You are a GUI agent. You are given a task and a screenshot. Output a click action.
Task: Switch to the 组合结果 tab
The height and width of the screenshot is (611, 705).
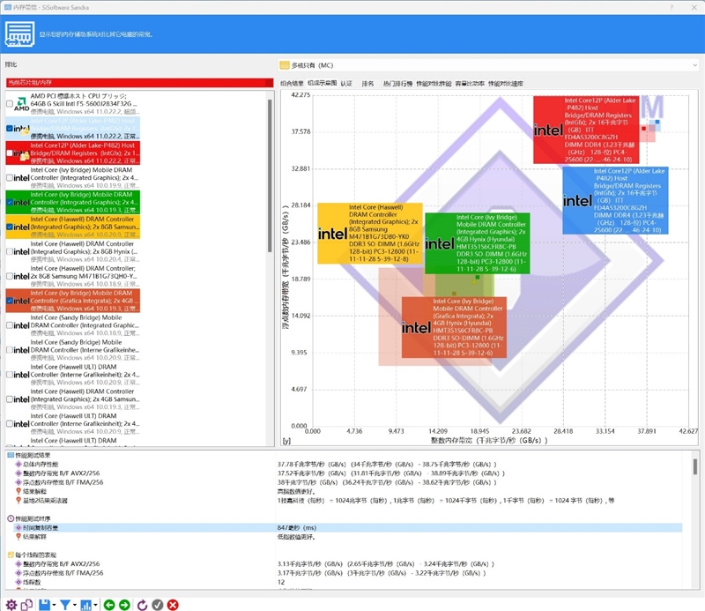point(292,84)
